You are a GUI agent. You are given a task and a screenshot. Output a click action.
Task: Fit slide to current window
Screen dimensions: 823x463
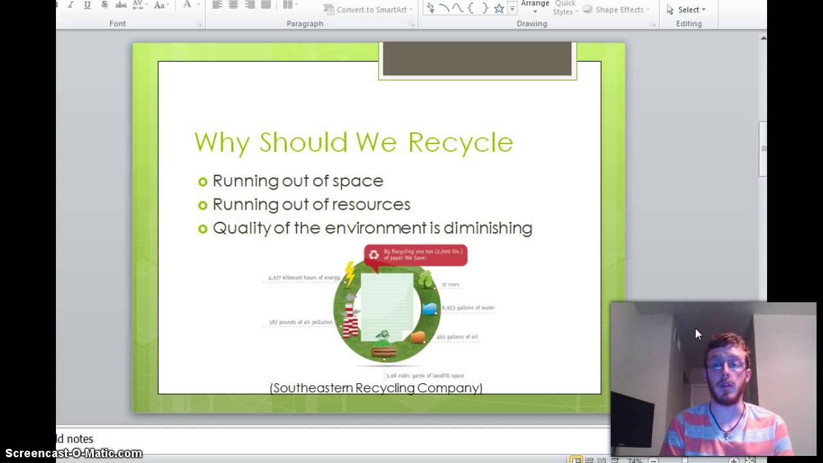coord(750,460)
